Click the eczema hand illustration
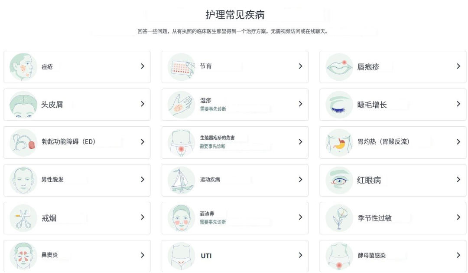The width and height of the screenshot is (468, 273). click(x=181, y=105)
